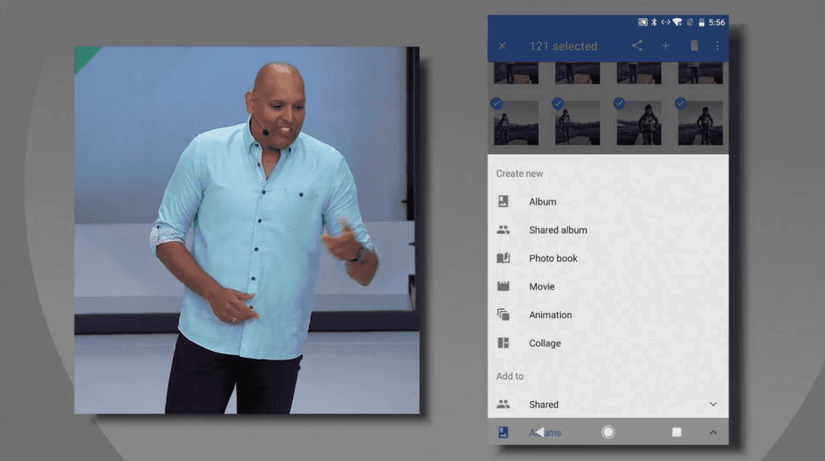
Task: Tap the third partially hidden top-row photo
Action: (640, 73)
